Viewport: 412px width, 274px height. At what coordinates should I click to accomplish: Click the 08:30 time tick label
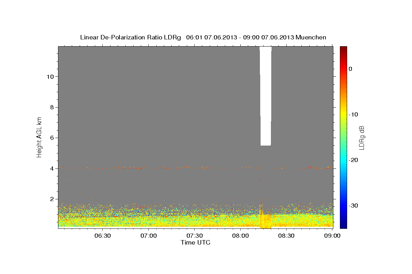pos(286,236)
